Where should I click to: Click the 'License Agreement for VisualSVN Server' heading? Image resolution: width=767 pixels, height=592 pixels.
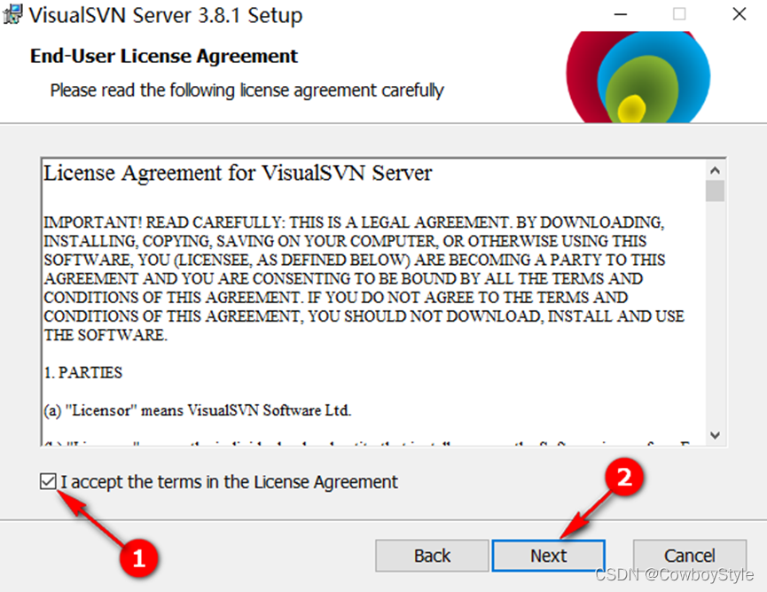238,173
